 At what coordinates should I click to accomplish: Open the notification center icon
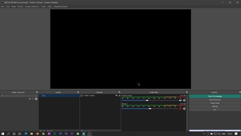(x=236, y=134)
